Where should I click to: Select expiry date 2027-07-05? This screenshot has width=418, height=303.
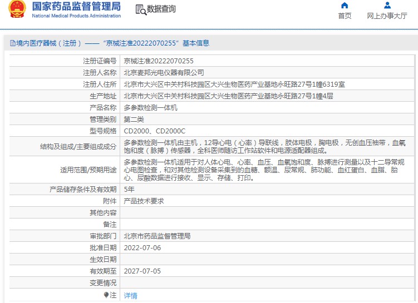tap(142, 271)
